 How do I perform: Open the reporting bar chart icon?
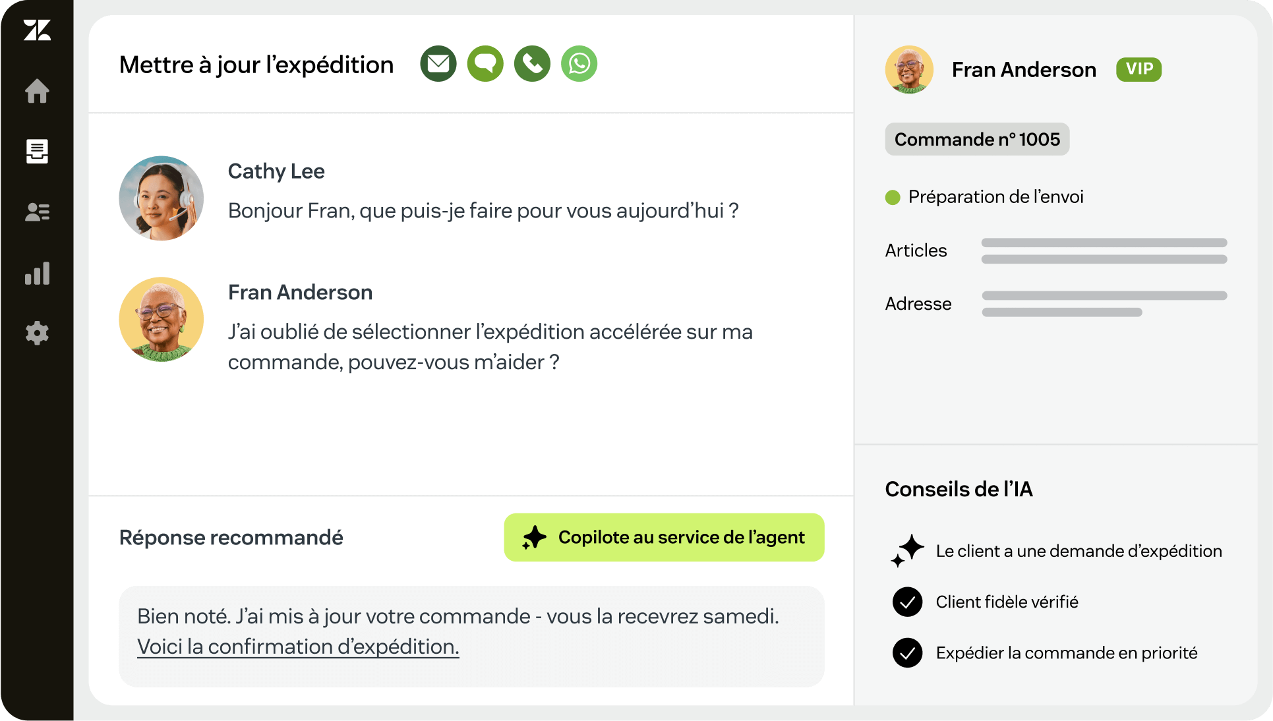coord(37,273)
